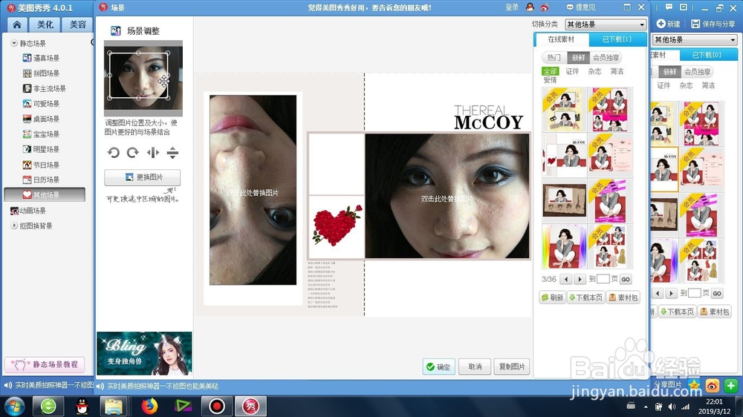Select Eiffel tower brown template thumbnail
This screenshot has height=417, width=743.
565,200
